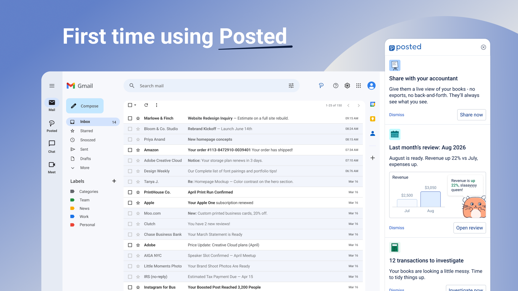Star the PrintHouse Co. email

pyautogui.click(x=138, y=192)
